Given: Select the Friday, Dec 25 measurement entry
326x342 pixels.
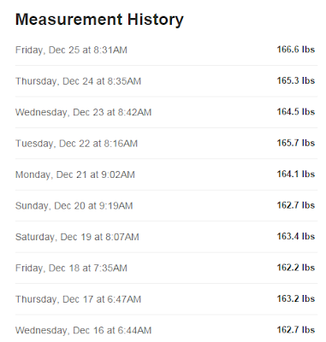Looking at the screenshot, I should point(166,50).
